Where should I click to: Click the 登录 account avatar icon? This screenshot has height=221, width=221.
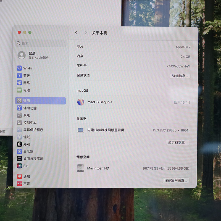pos(22,55)
